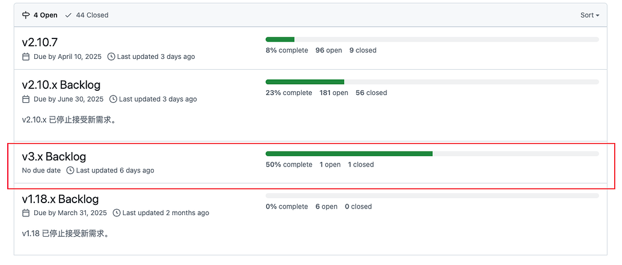View 96 open issues in v2.10.7
The height and width of the screenshot is (265, 622).
point(328,50)
